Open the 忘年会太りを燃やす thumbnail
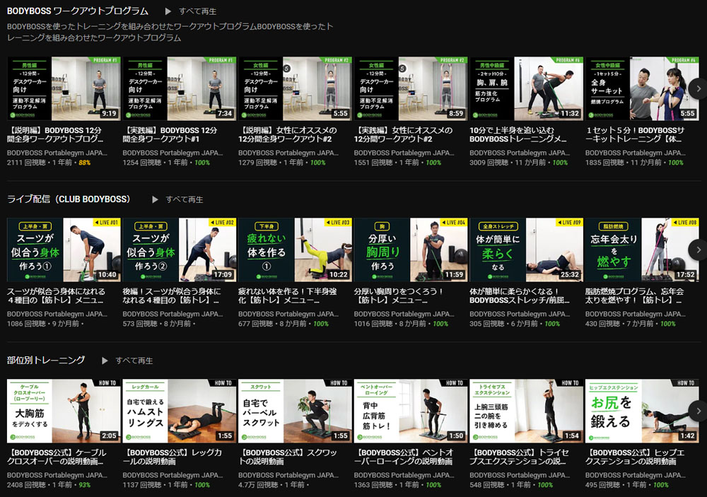 pos(642,250)
